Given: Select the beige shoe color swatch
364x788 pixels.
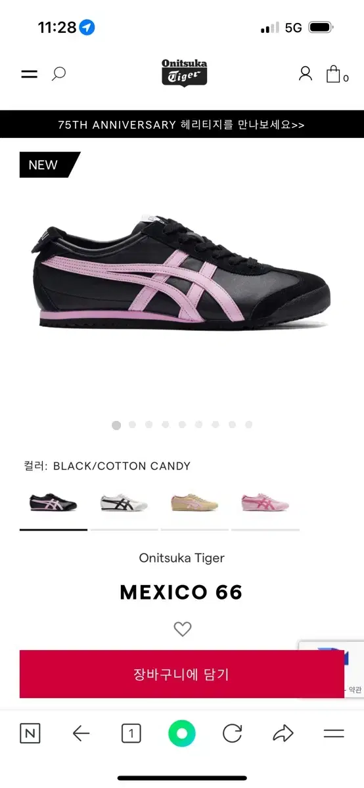Looking at the screenshot, I should pyautogui.click(x=194, y=504).
